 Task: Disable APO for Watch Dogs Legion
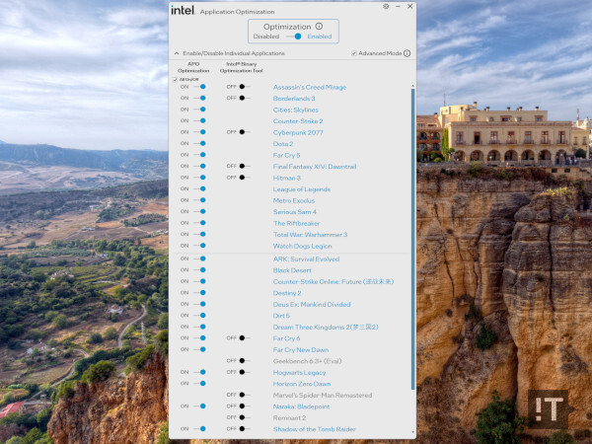coord(199,246)
